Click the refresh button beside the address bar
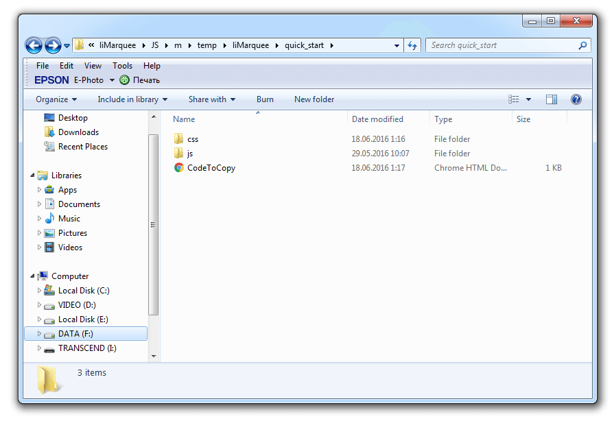Screen dimensions: 614x423 point(412,45)
